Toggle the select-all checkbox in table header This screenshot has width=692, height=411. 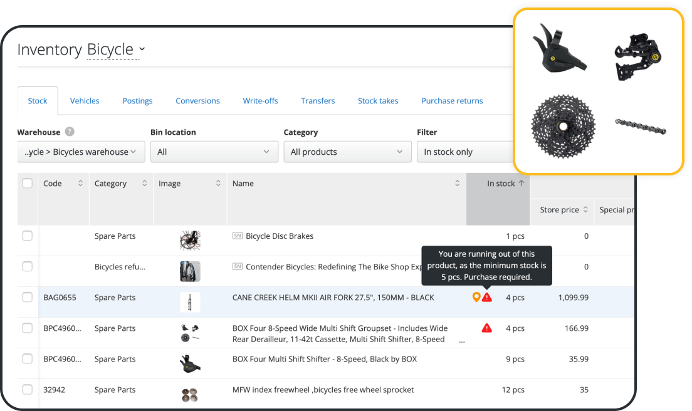click(x=28, y=184)
